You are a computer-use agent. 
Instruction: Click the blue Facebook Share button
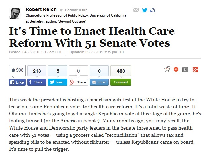pos(36,82)
